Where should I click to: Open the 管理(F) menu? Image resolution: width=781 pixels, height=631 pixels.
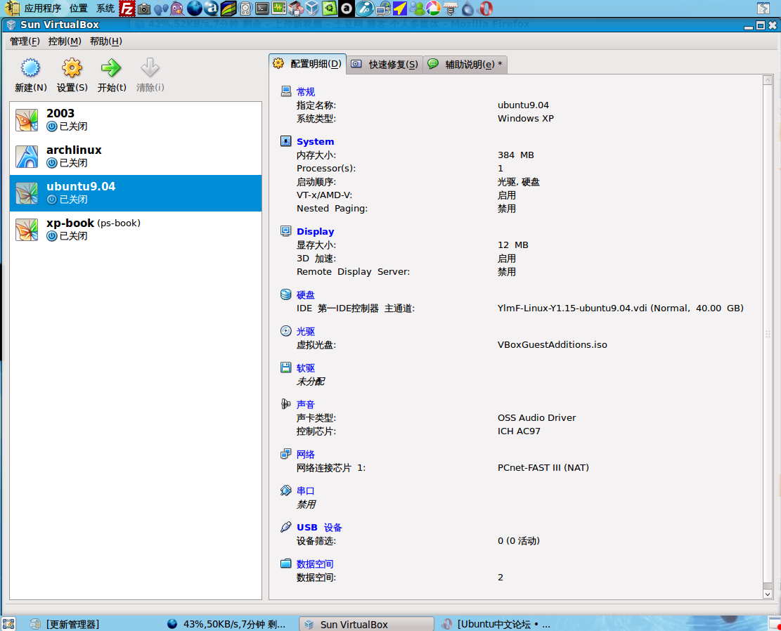[25, 41]
